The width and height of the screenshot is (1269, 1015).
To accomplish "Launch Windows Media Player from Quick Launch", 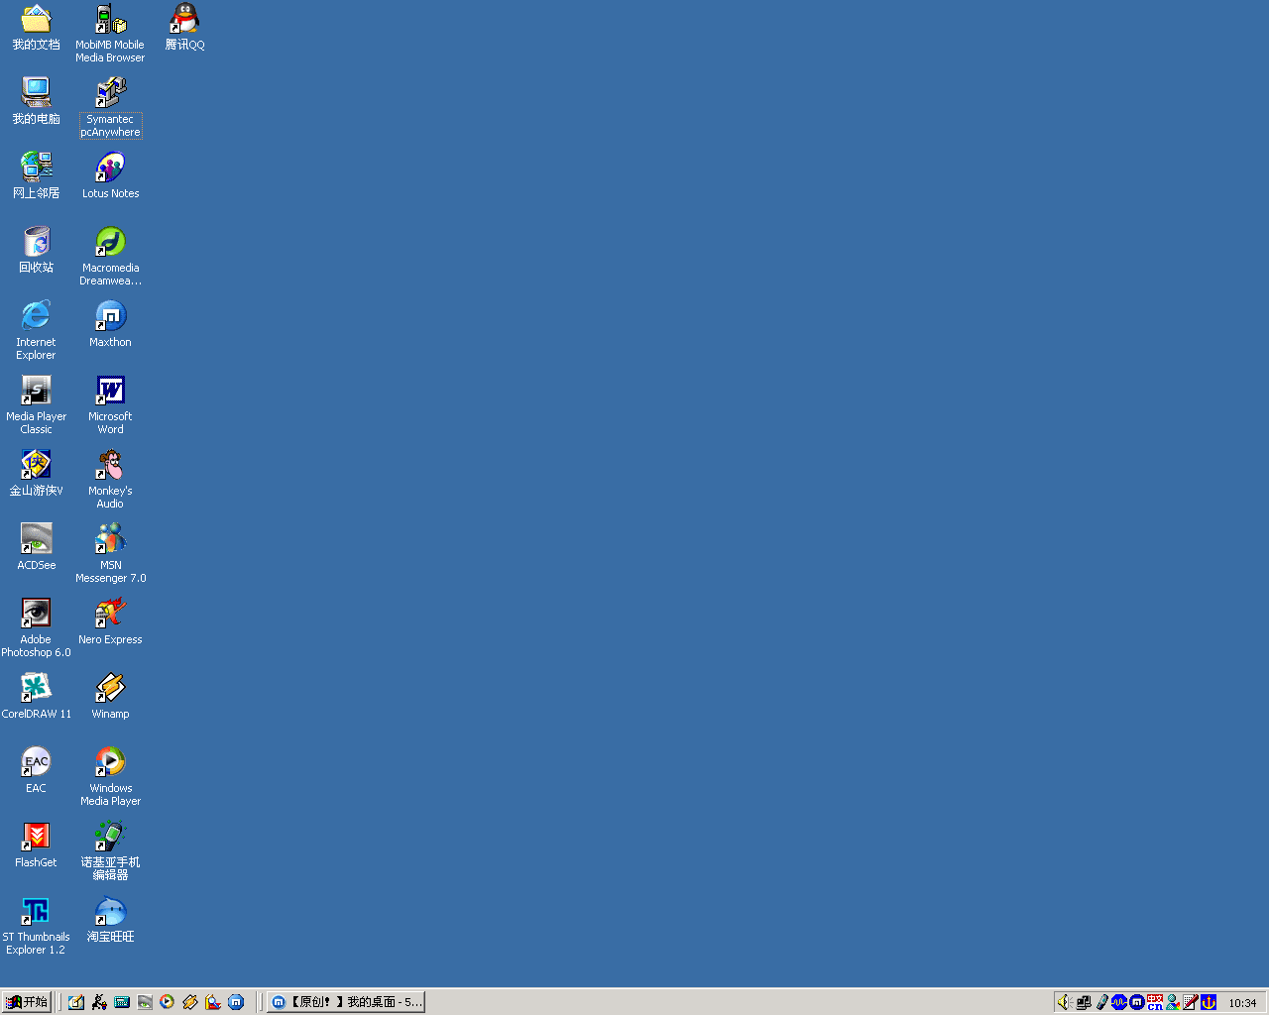I will coord(168,1002).
